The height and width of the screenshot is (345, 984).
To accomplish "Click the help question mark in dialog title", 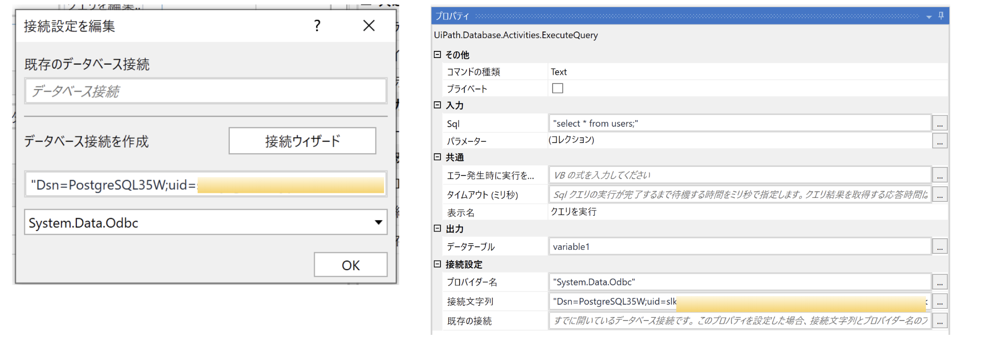I will 317,25.
